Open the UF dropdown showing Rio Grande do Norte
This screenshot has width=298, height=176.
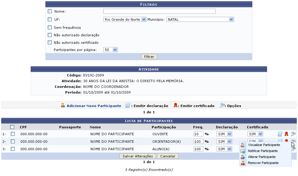click(x=125, y=19)
